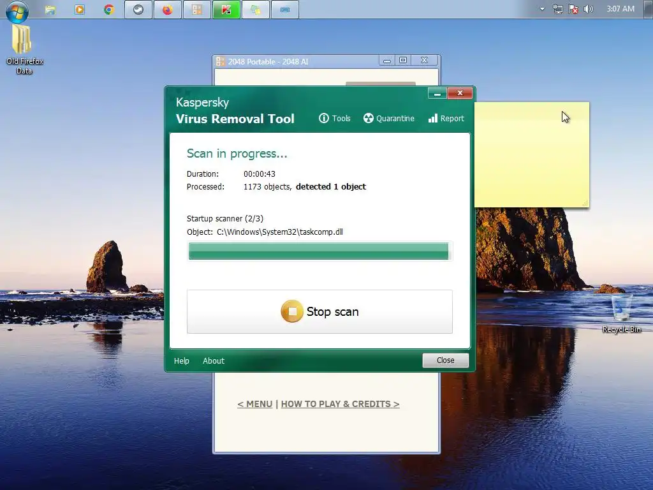Click the network tray icon

click(557, 9)
